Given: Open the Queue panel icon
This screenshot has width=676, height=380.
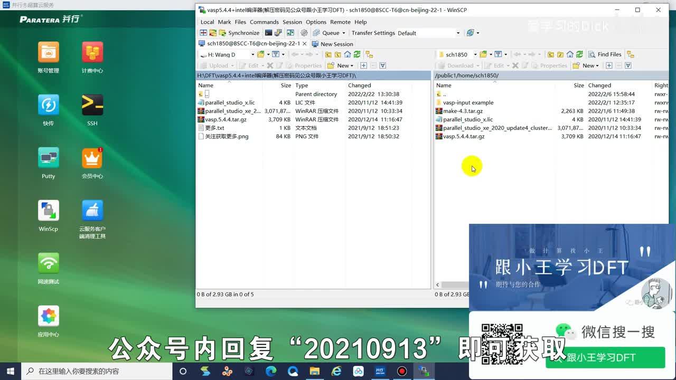Looking at the screenshot, I should (317, 33).
